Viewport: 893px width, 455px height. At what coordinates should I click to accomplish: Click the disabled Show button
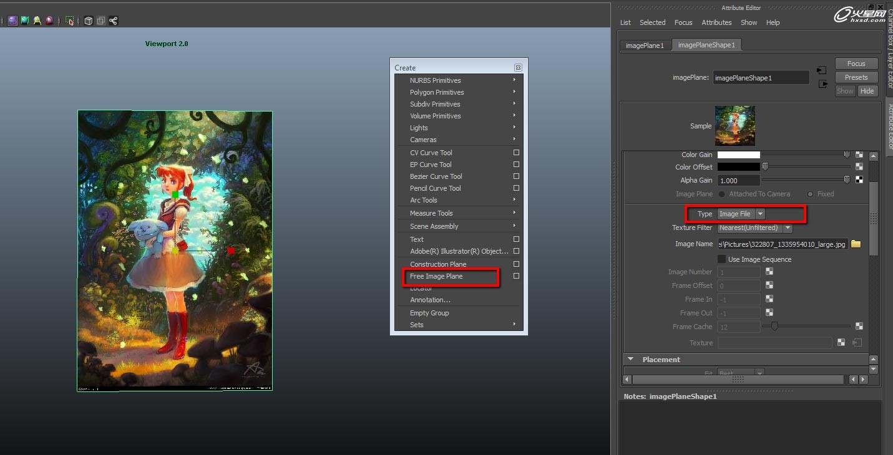[845, 91]
